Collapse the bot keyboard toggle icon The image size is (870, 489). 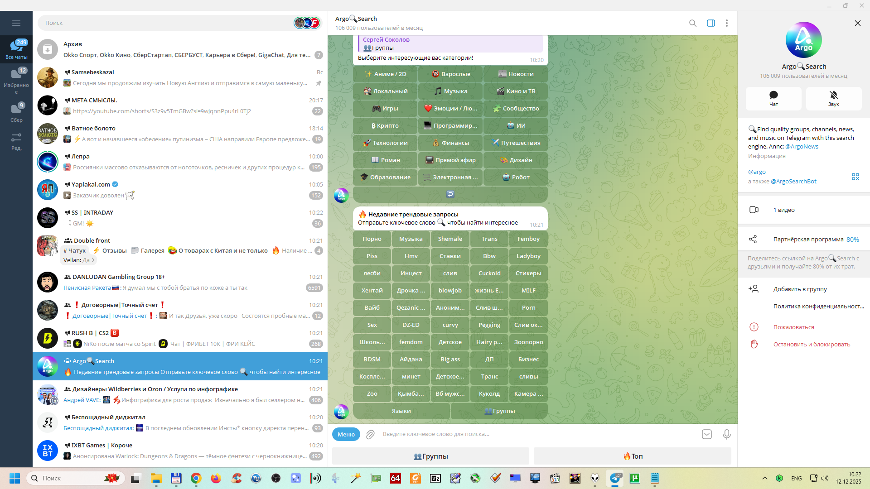coord(706,434)
